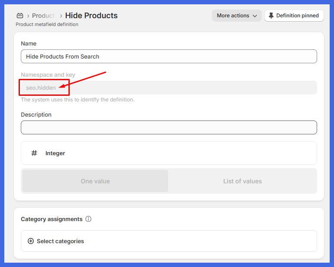Click the Select categories button

click(x=60, y=241)
